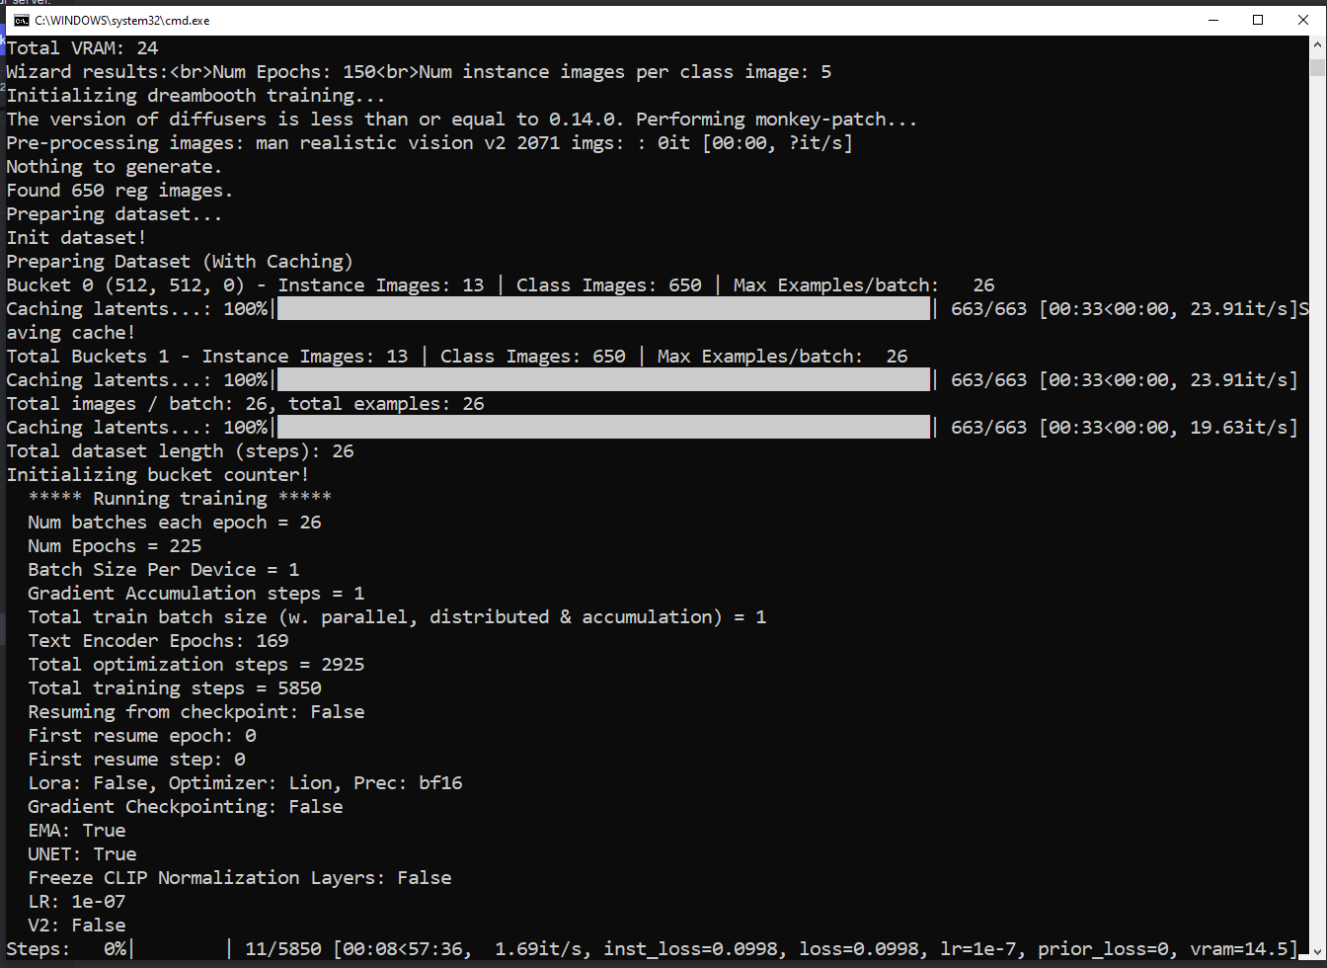Click 'First resume epoch: 0' text
Viewport: 1327px width, 968px height.
tap(142, 736)
